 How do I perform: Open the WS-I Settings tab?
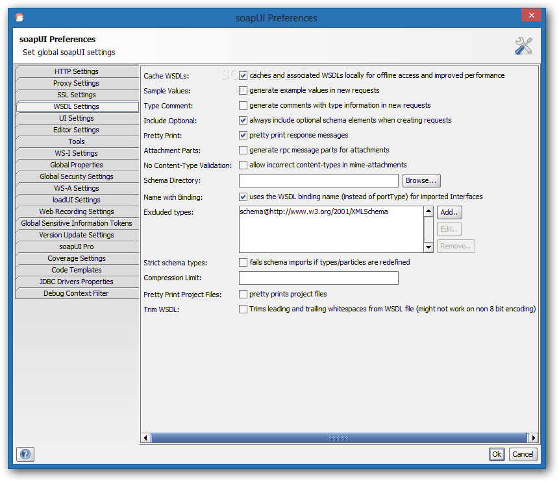(x=77, y=153)
